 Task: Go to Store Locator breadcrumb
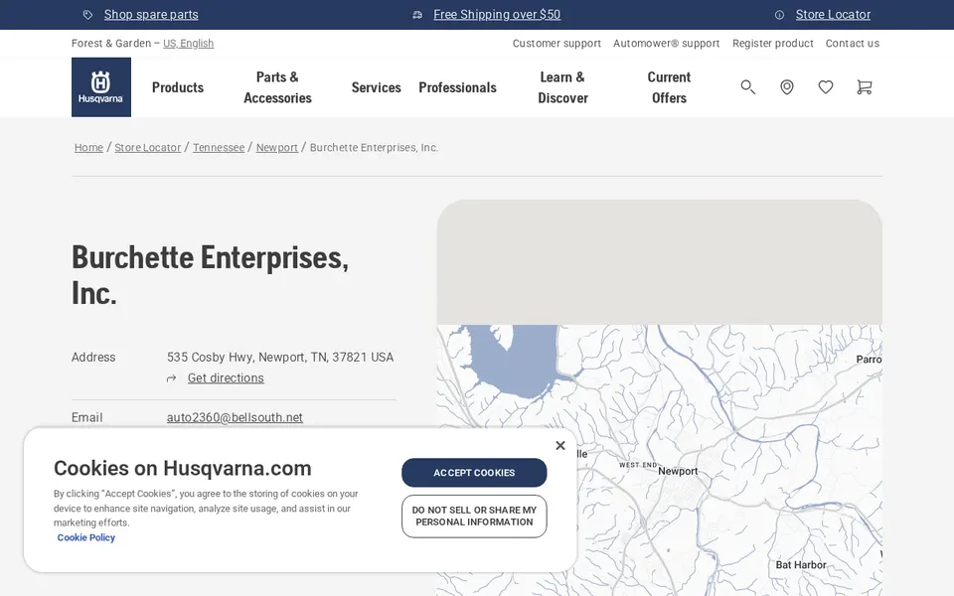pyautogui.click(x=148, y=147)
